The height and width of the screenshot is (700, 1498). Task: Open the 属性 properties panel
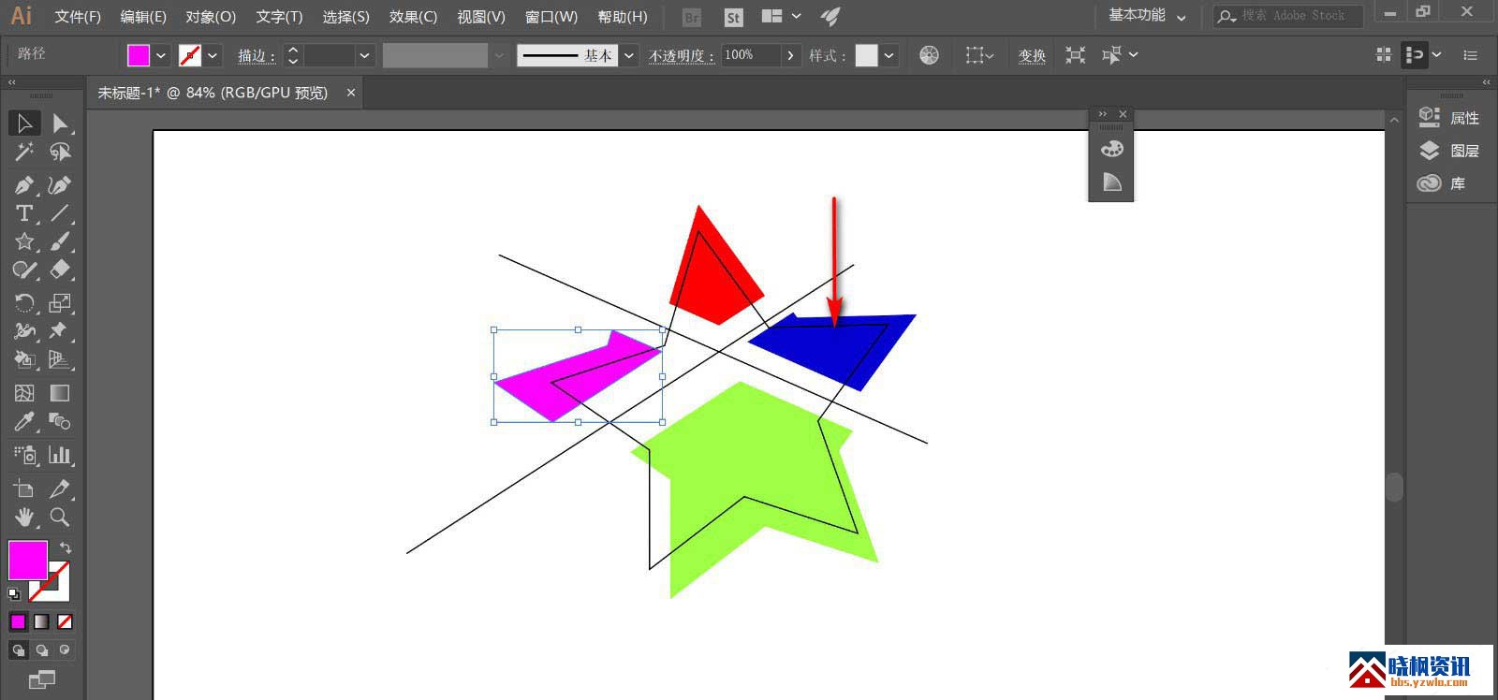pos(1449,118)
